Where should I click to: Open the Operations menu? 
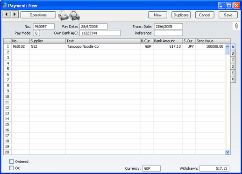(x=38, y=15)
